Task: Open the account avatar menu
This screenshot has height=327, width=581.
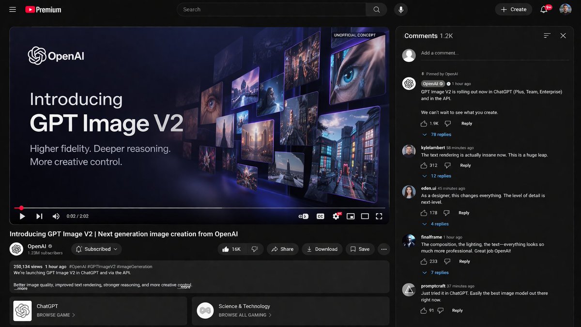Action: [565, 9]
